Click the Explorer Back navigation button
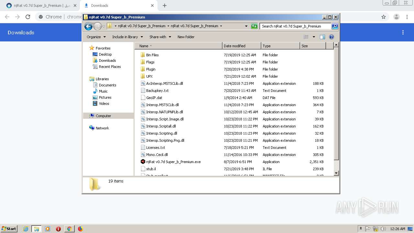 click(88, 26)
